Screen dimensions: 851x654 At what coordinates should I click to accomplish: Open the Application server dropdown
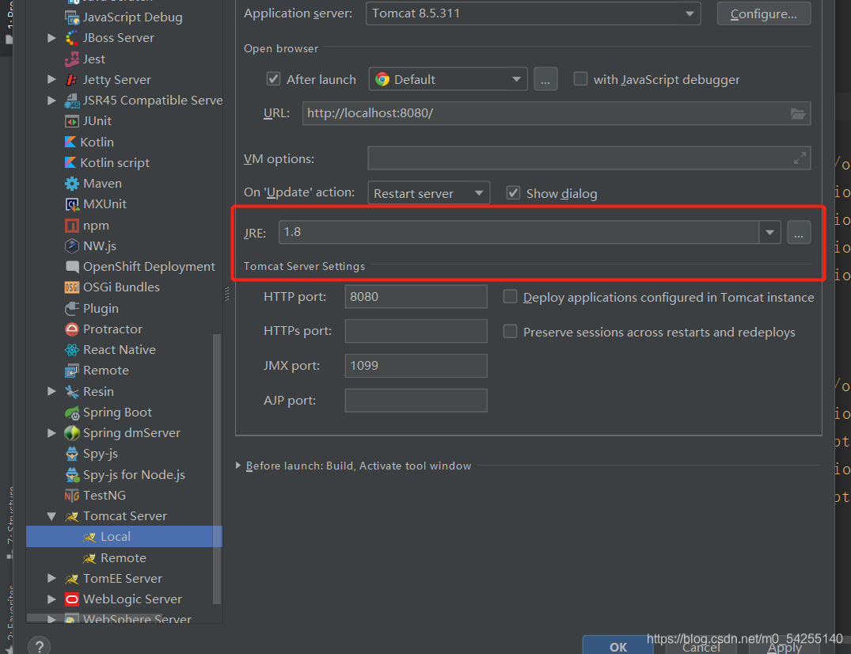pos(533,13)
